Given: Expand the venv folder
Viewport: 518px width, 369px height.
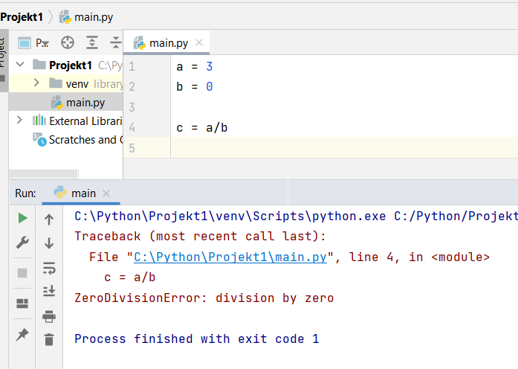Looking at the screenshot, I should (36, 83).
